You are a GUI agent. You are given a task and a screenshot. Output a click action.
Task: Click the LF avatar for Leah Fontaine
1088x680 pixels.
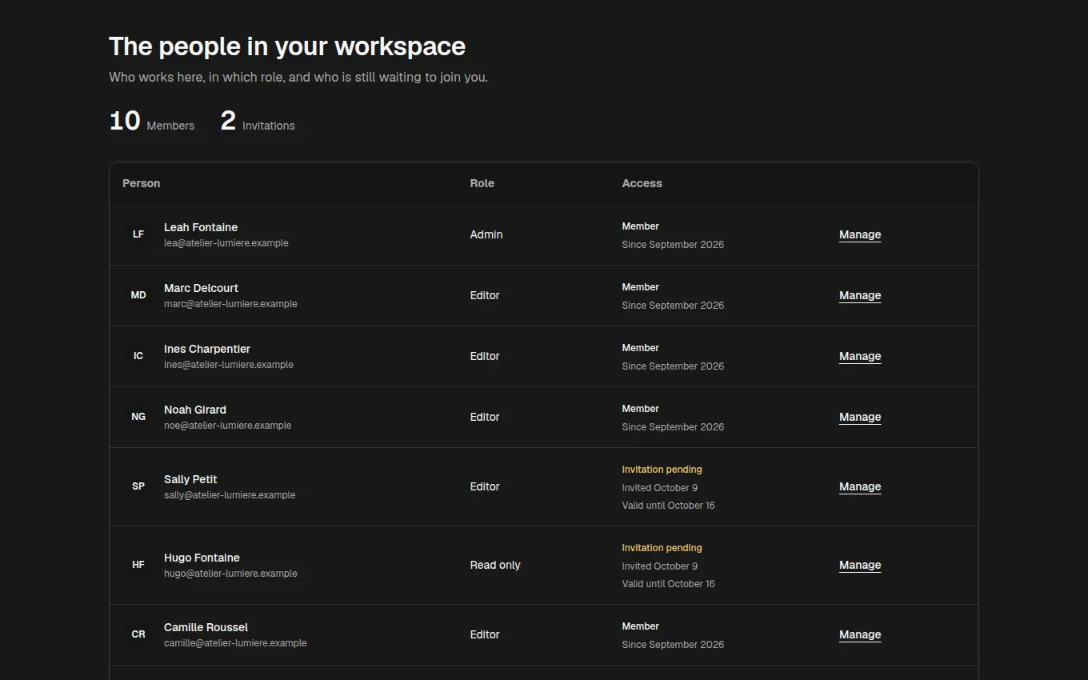click(x=138, y=234)
